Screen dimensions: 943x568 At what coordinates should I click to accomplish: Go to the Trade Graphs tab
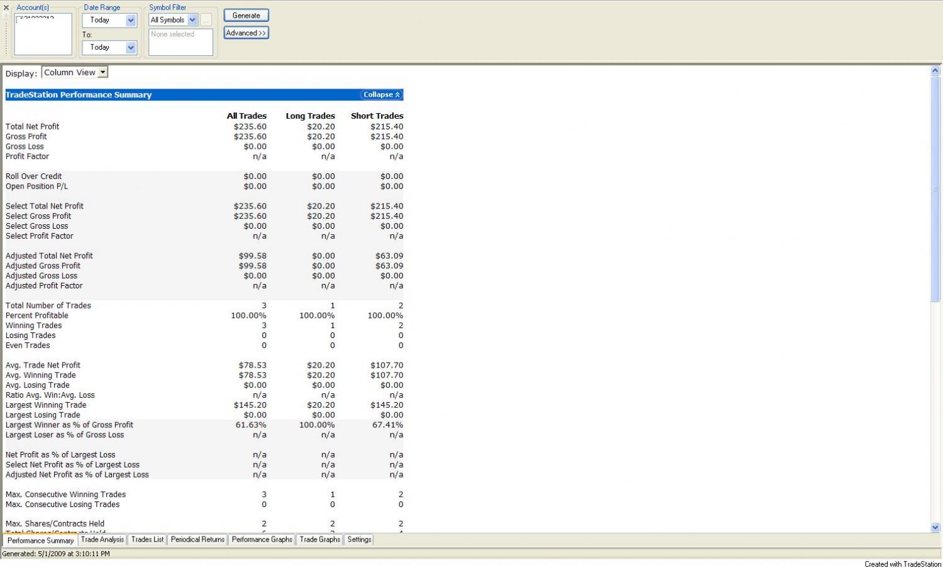[320, 540]
